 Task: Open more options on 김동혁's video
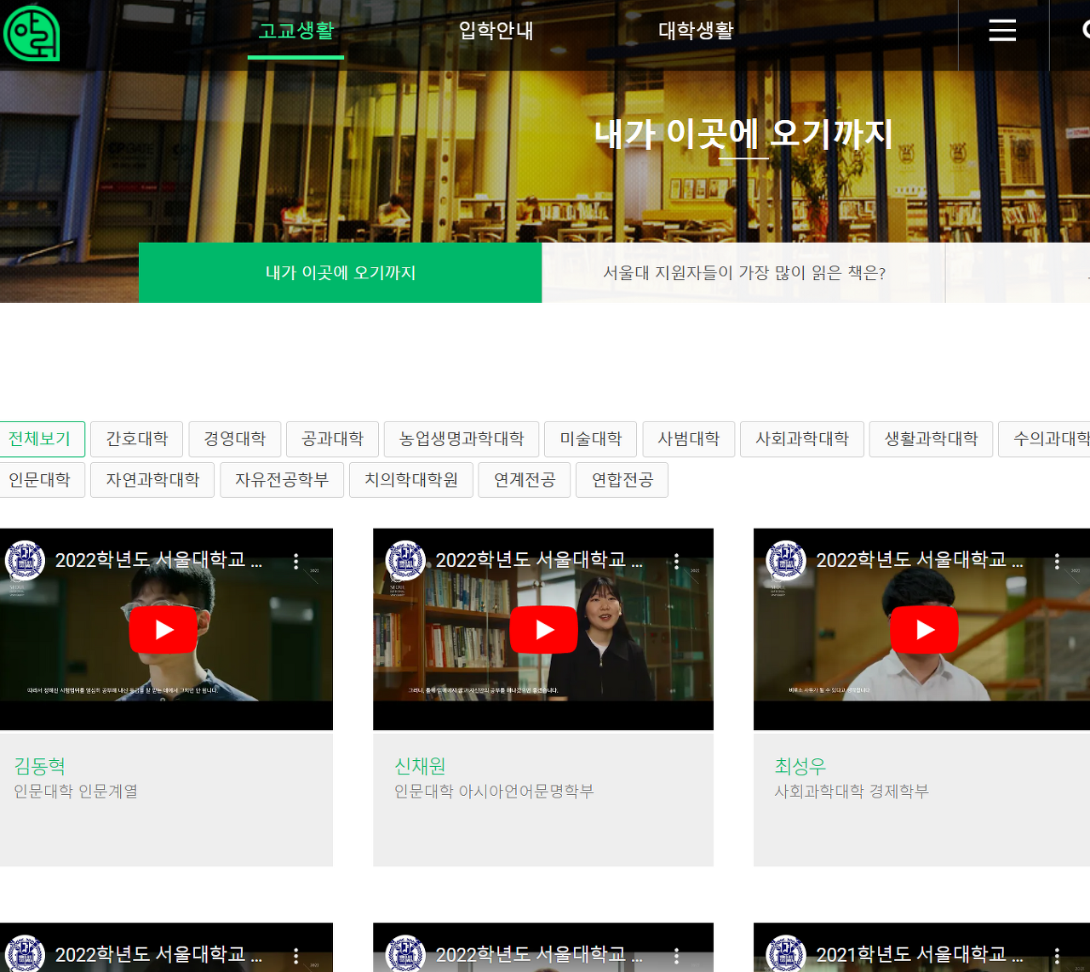pyautogui.click(x=295, y=561)
